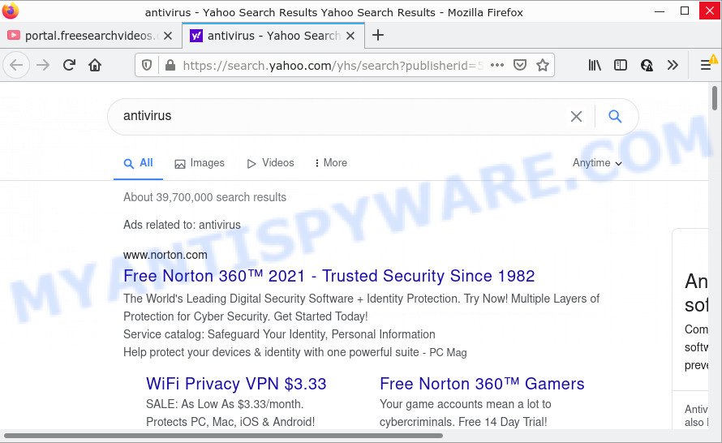Open Free Norton 360 Gamers link

coord(482,384)
